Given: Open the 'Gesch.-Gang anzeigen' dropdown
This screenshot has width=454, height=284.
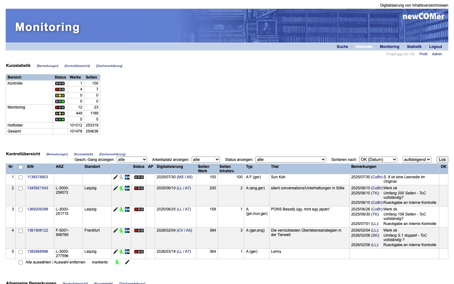Looking at the screenshot, I should click(132, 160).
